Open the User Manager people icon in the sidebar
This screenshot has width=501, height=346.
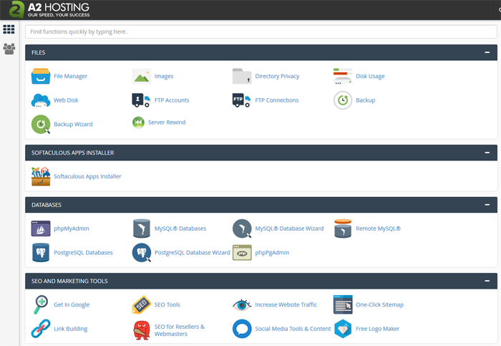tap(9, 49)
